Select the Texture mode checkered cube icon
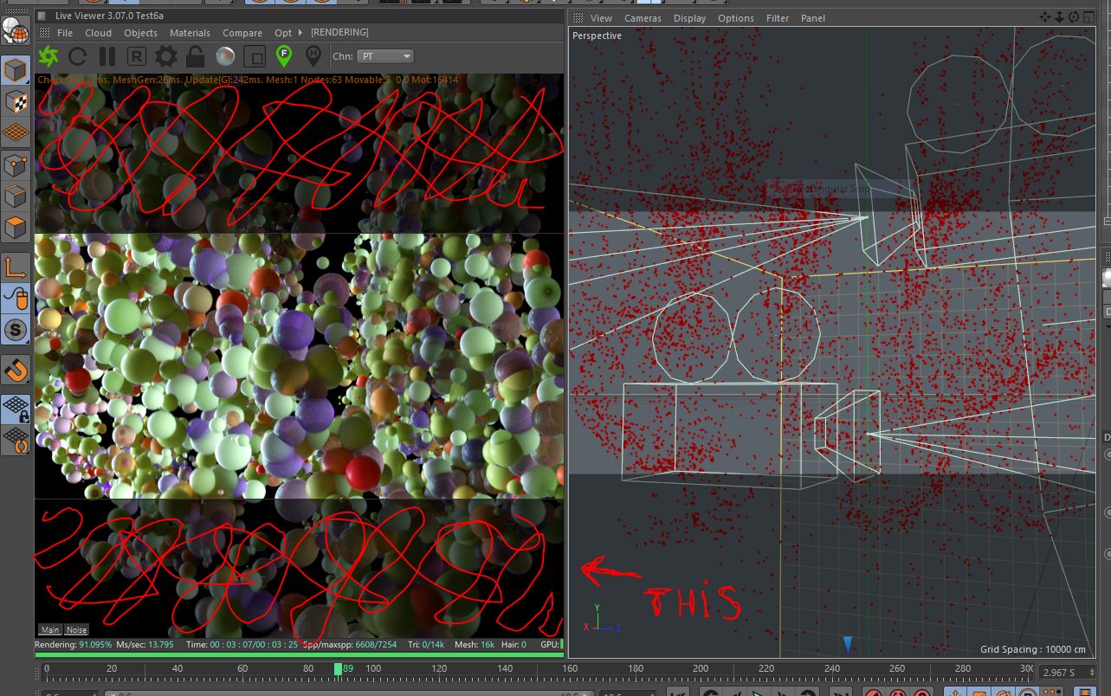 [16, 101]
